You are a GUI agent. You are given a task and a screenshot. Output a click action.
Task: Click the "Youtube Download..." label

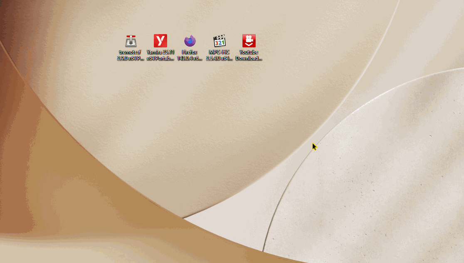[x=249, y=55]
